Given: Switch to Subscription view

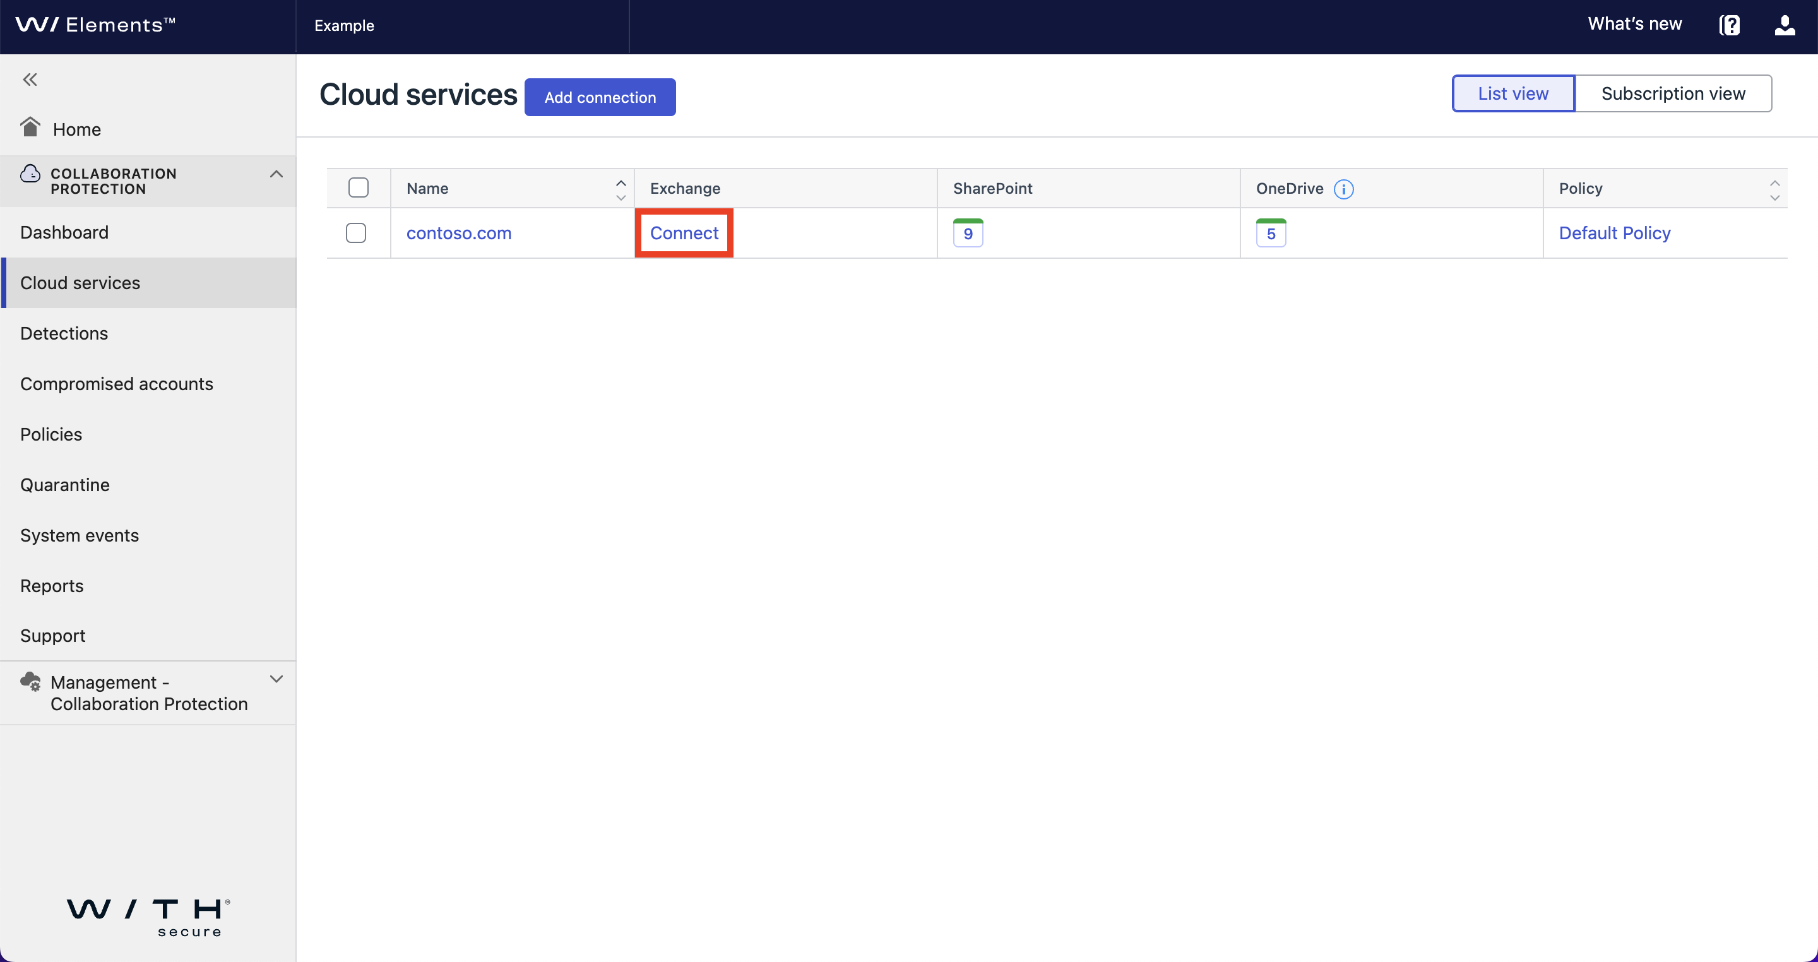Looking at the screenshot, I should point(1673,93).
